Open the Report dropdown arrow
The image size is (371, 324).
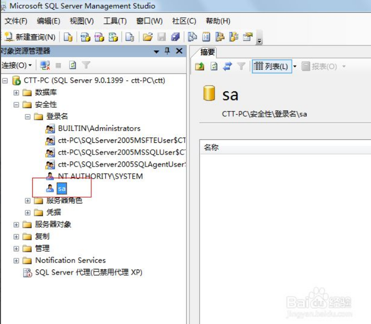click(x=344, y=67)
